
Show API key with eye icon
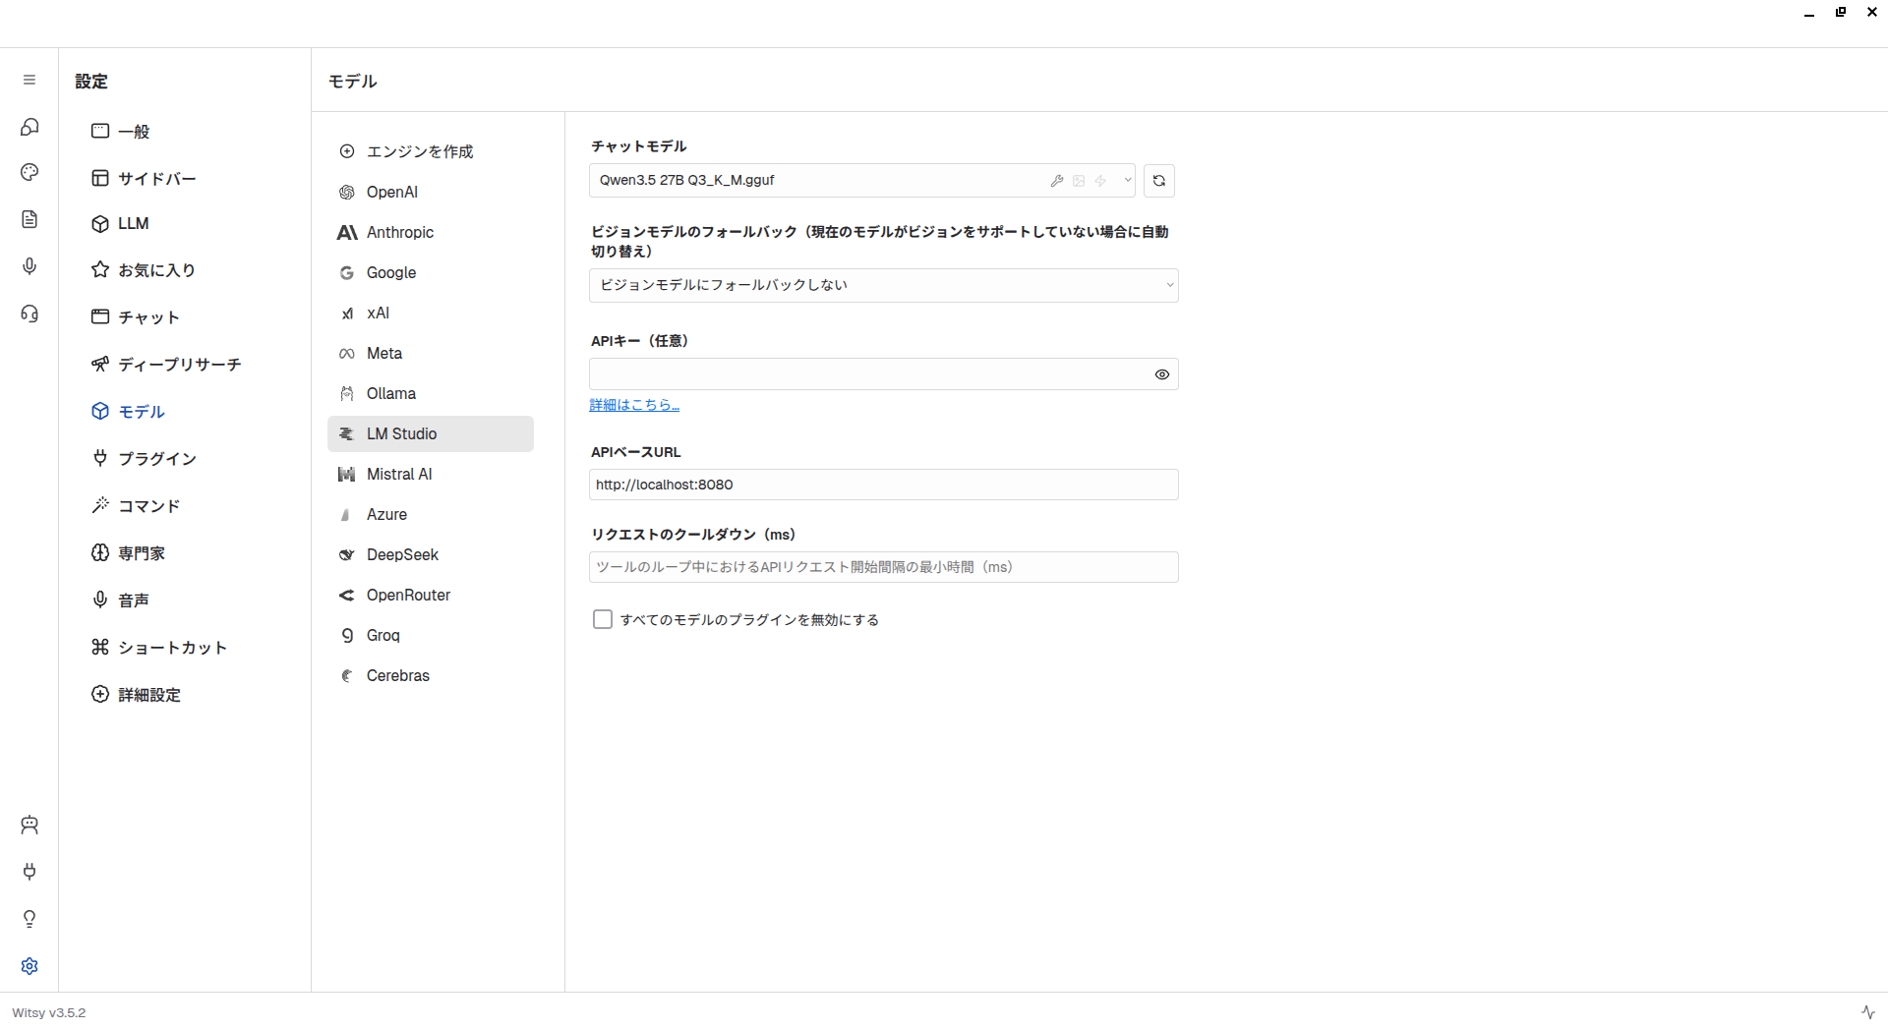click(1161, 374)
